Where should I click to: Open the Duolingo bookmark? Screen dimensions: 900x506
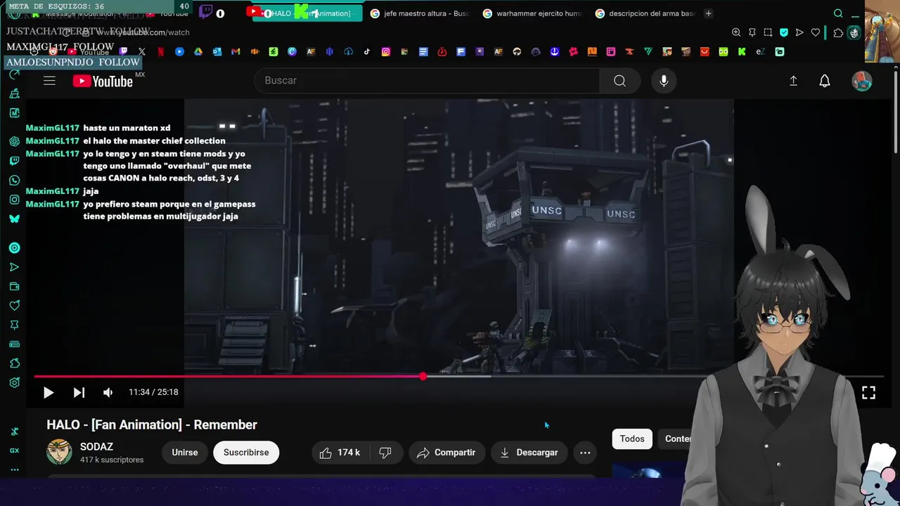point(723,51)
